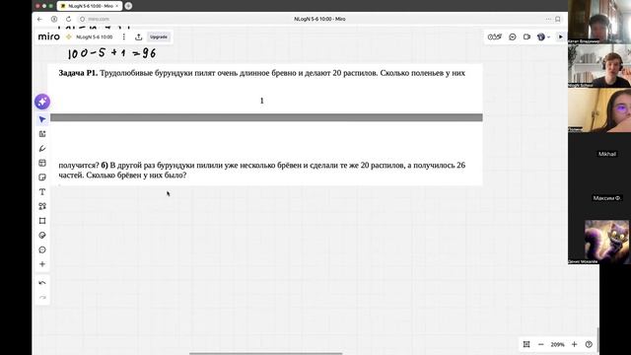Click the top participant's video thumbnail

[599, 22]
